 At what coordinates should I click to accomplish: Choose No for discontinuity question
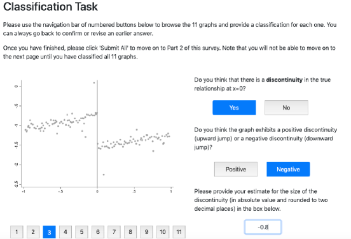[286, 108]
